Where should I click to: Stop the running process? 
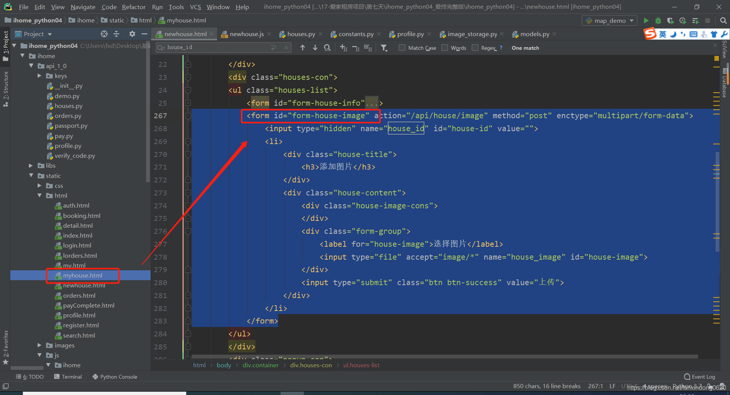pyautogui.click(x=708, y=21)
